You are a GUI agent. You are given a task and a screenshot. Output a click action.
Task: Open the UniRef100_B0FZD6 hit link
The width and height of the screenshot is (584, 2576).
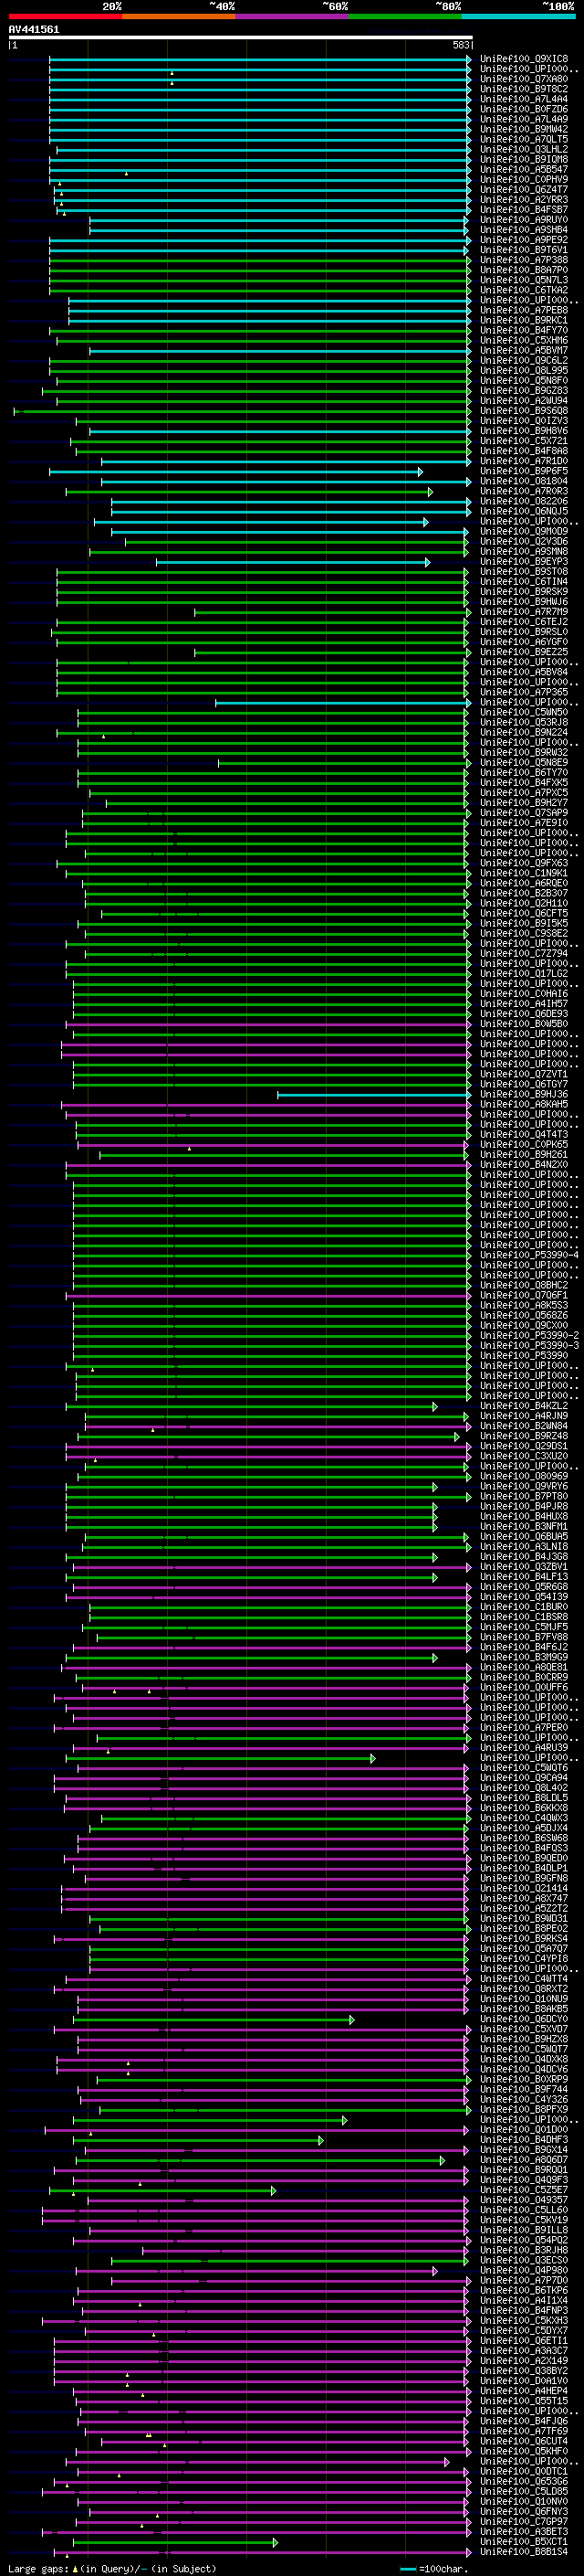coord(524,109)
